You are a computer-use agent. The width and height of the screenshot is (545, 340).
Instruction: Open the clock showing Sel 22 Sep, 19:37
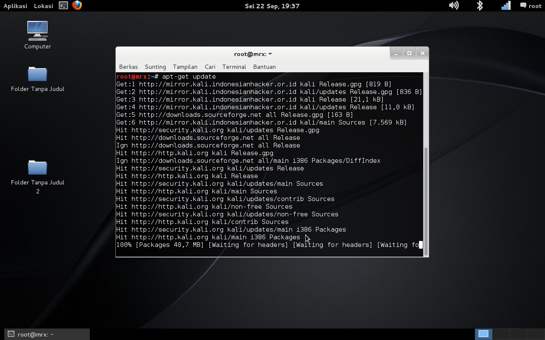272,6
